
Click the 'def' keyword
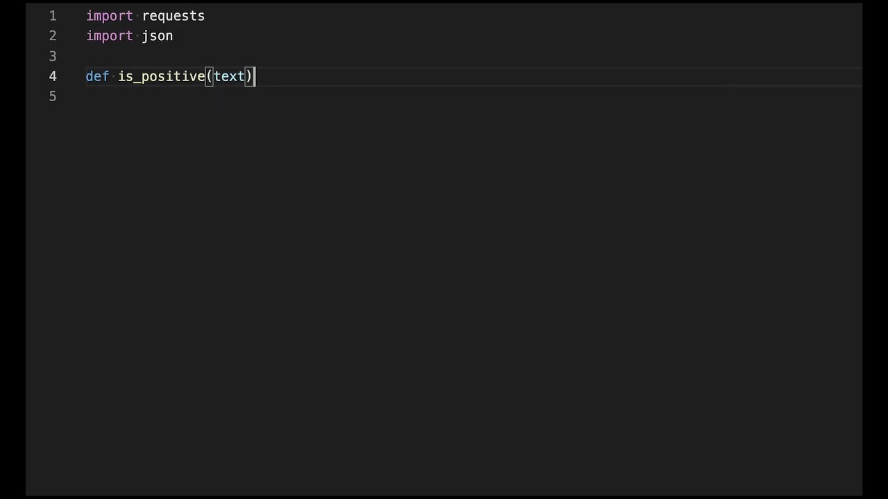pos(97,76)
